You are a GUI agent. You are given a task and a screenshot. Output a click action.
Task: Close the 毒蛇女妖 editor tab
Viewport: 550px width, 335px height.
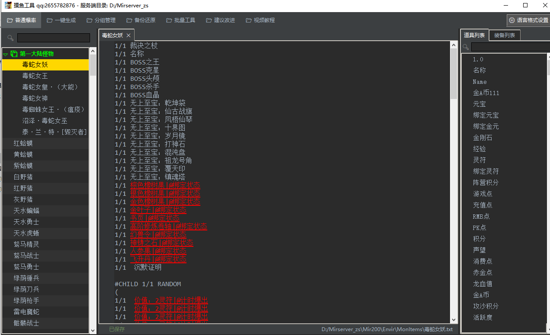(x=129, y=35)
